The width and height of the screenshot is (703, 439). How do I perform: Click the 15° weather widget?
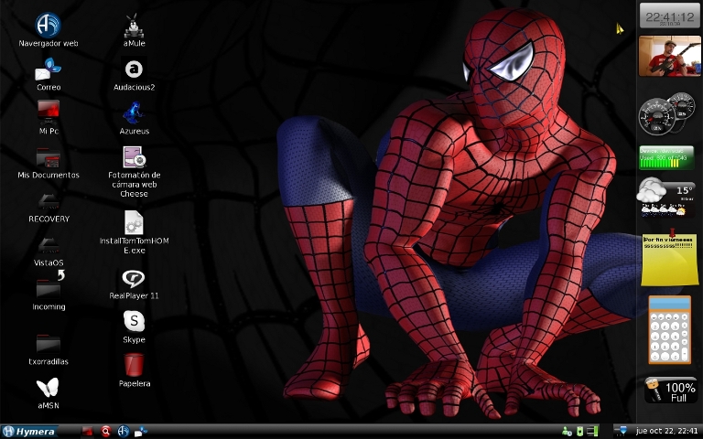(x=665, y=198)
